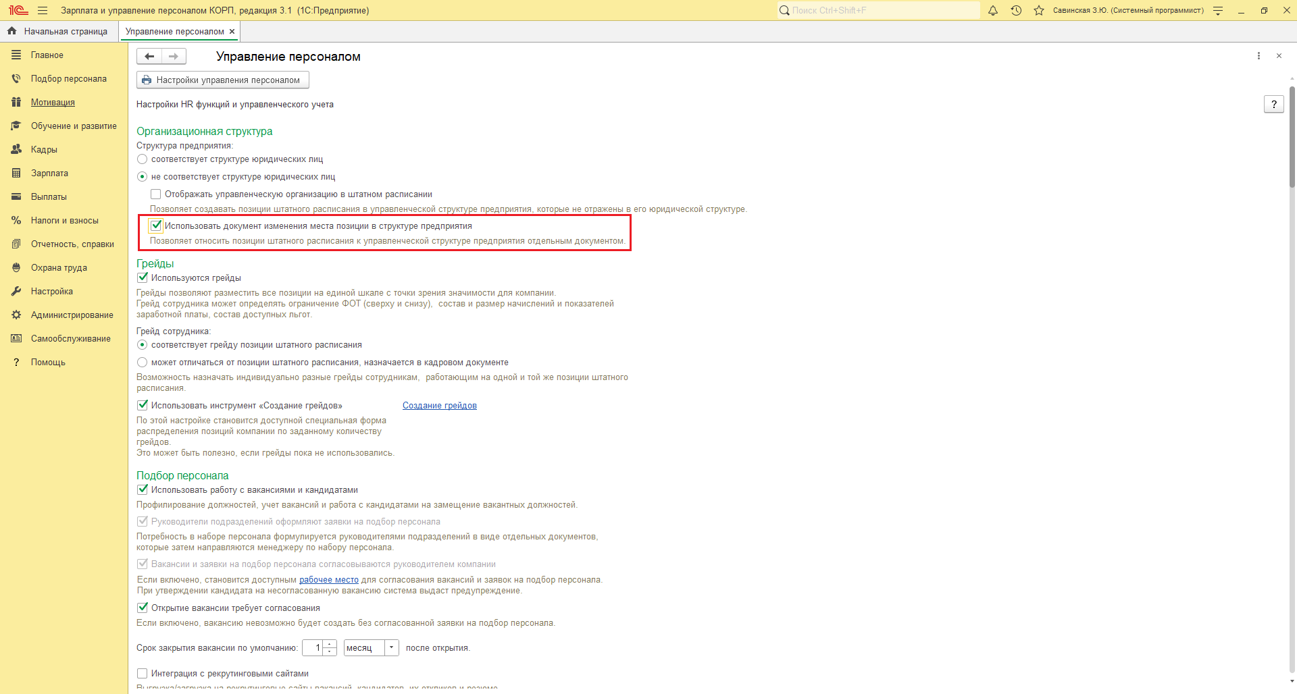Click the Выплаты card icon
Viewport: 1297px width, 694px height.
click(16, 196)
